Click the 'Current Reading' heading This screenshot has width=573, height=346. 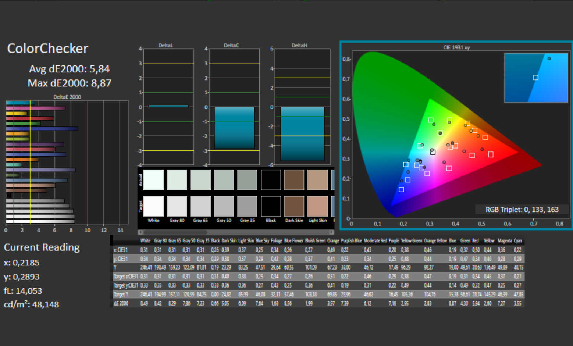(42, 247)
